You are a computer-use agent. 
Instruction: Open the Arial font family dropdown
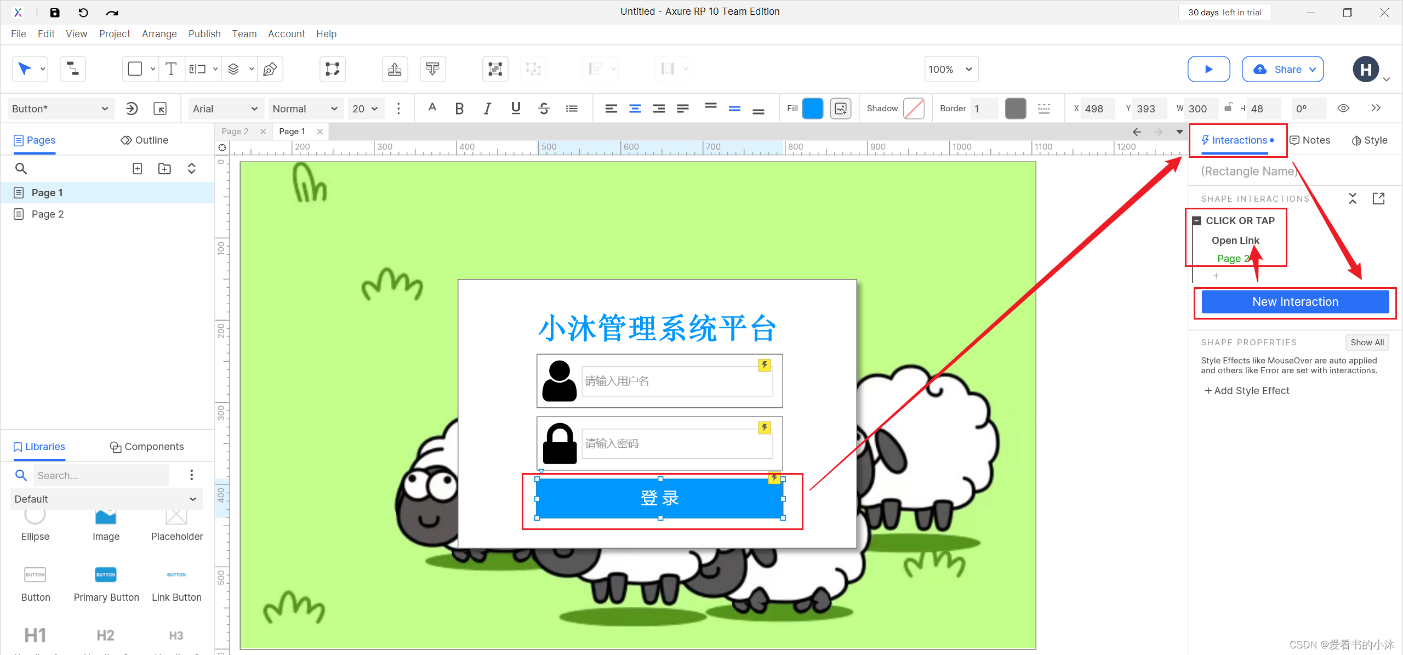click(225, 109)
